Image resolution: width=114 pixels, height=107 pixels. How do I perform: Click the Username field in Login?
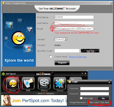click(x=95, y=89)
